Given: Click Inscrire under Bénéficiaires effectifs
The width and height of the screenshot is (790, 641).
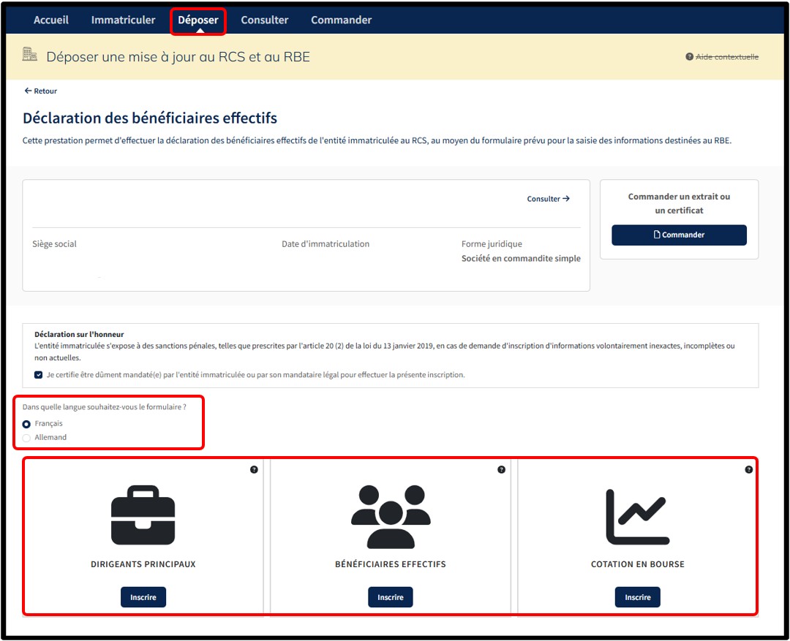Looking at the screenshot, I should [x=390, y=597].
